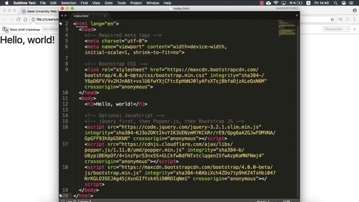
Task: Close the Chrome translate bar
Action: (355, 29)
